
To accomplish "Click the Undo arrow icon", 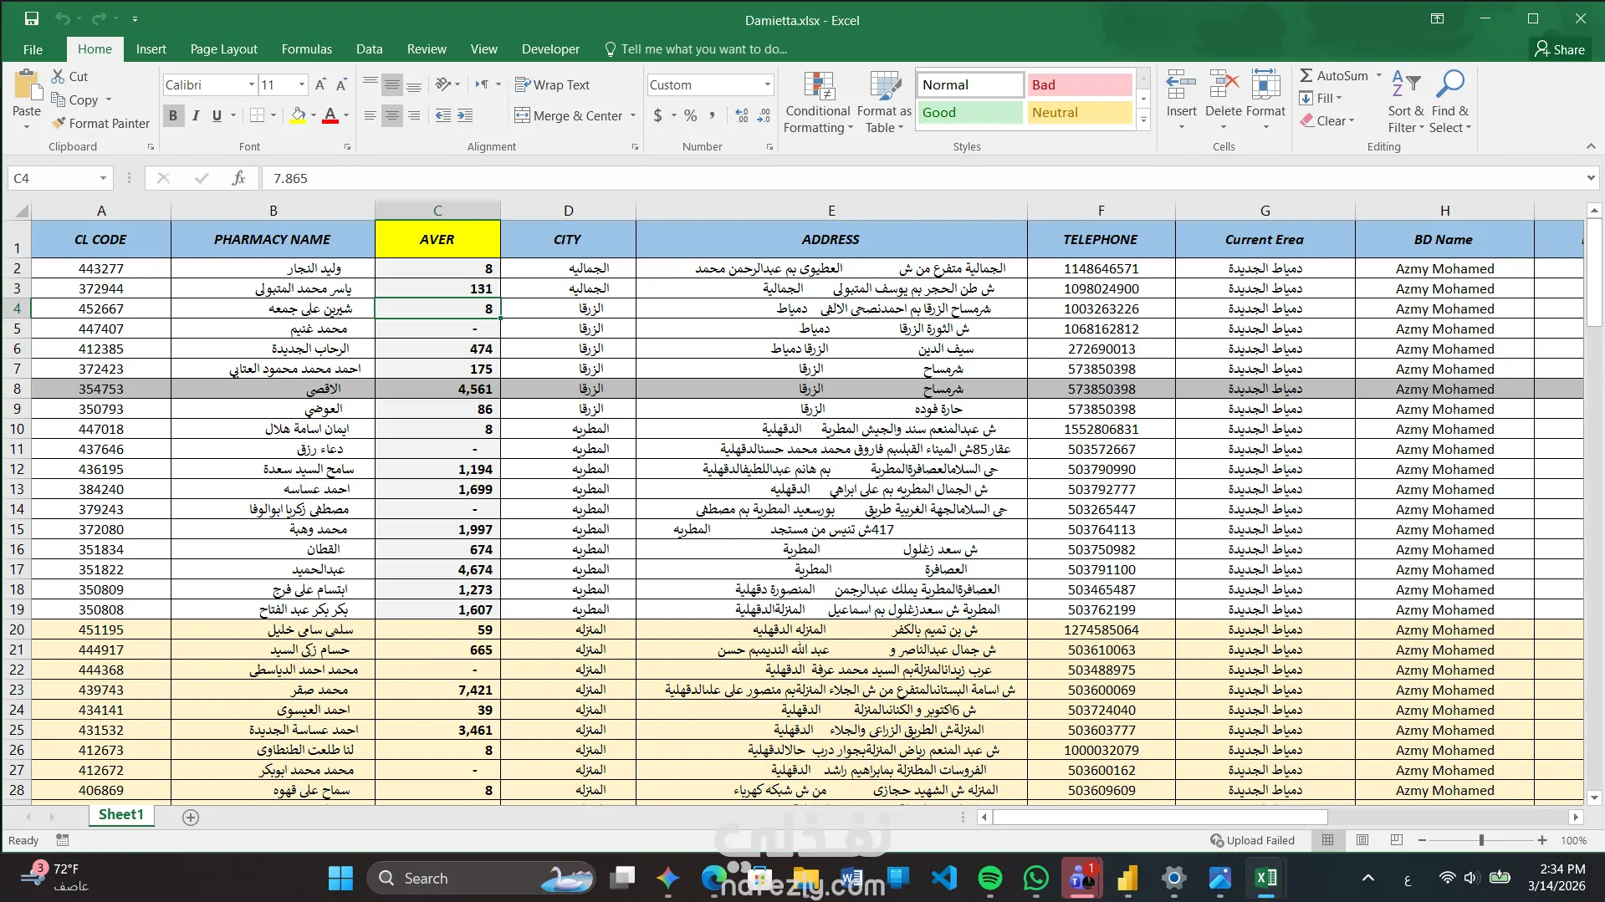I will pos(62,18).
